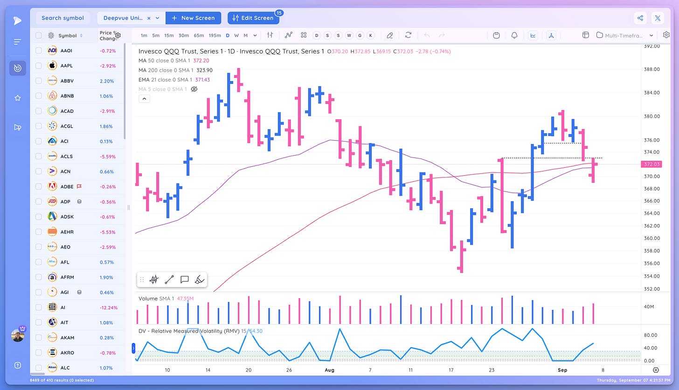Click the chart layout panel icon

pyautogui.click(x=586, y=35)
